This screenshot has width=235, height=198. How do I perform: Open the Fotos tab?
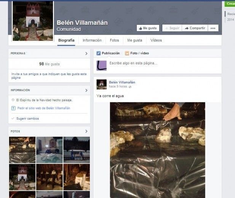114,40
